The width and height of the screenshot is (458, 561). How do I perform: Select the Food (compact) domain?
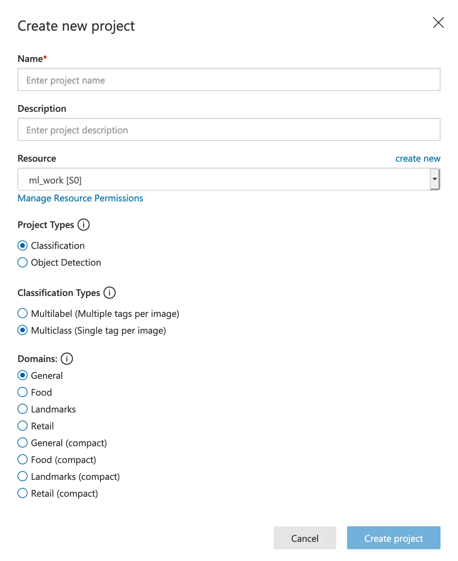[23, 460]
